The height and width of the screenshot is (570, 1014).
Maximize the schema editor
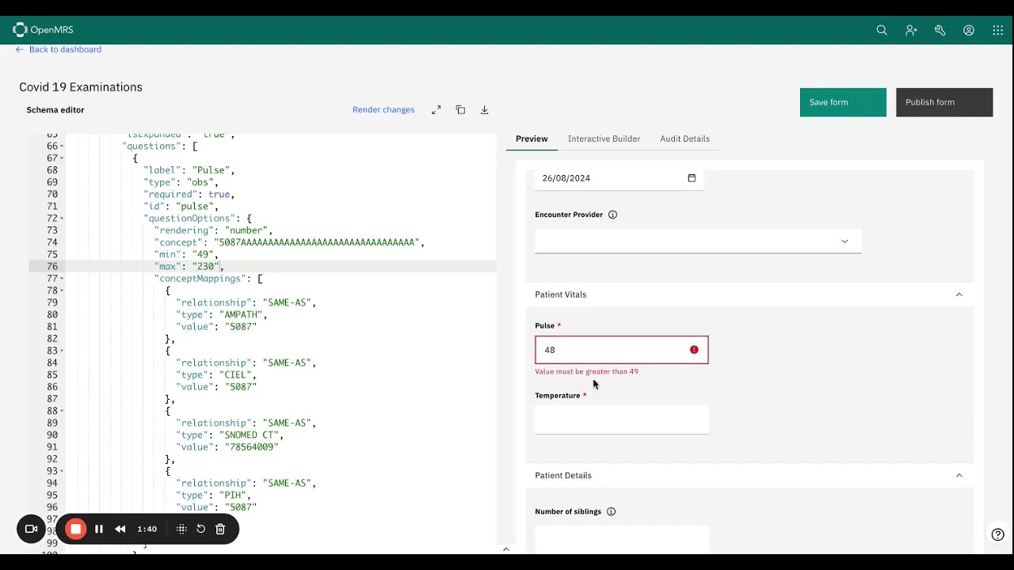[436, 110]
